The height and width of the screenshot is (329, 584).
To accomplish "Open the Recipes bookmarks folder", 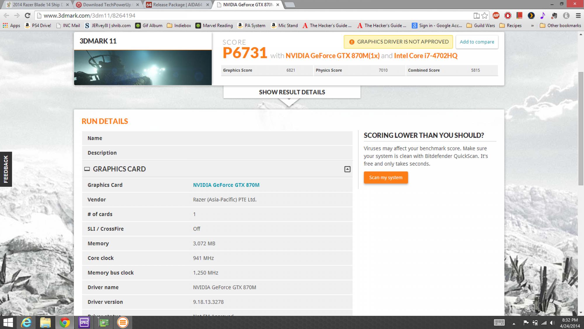I will pos(511,25).
